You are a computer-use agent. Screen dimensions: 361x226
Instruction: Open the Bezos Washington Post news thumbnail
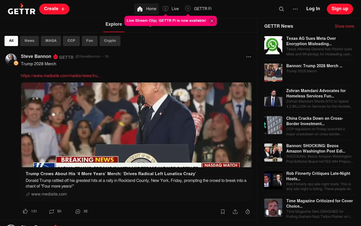[x=273, y=153]
